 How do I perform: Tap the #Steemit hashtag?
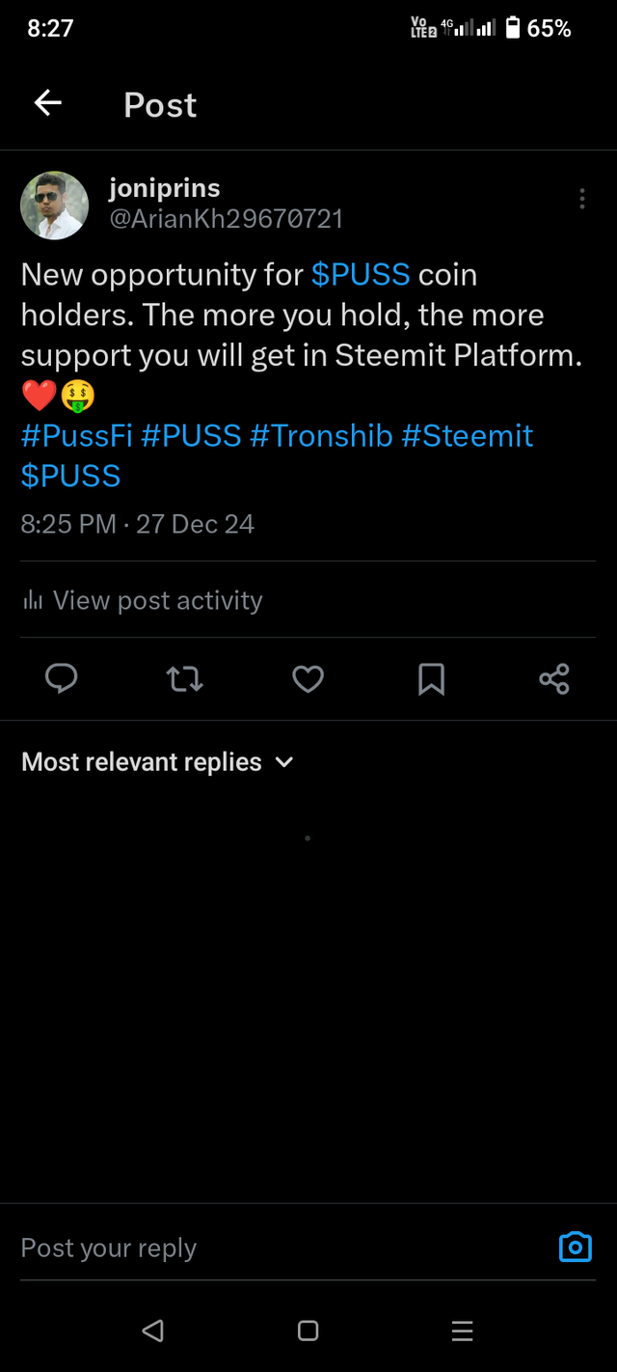point(467,436)
